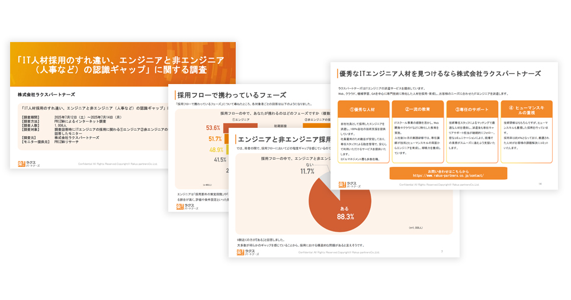Click the ①エンジニア chart column label
571x300 pixels.
[240, 120]
